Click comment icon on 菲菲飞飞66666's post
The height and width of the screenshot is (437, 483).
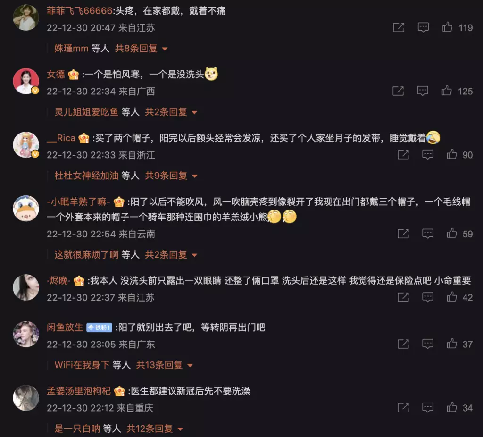pyautogui.click(x=423, y=27)
